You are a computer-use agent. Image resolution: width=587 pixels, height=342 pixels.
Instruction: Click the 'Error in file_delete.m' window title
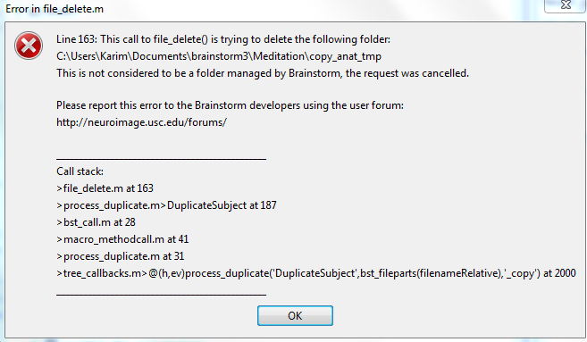tap(55, 9)
